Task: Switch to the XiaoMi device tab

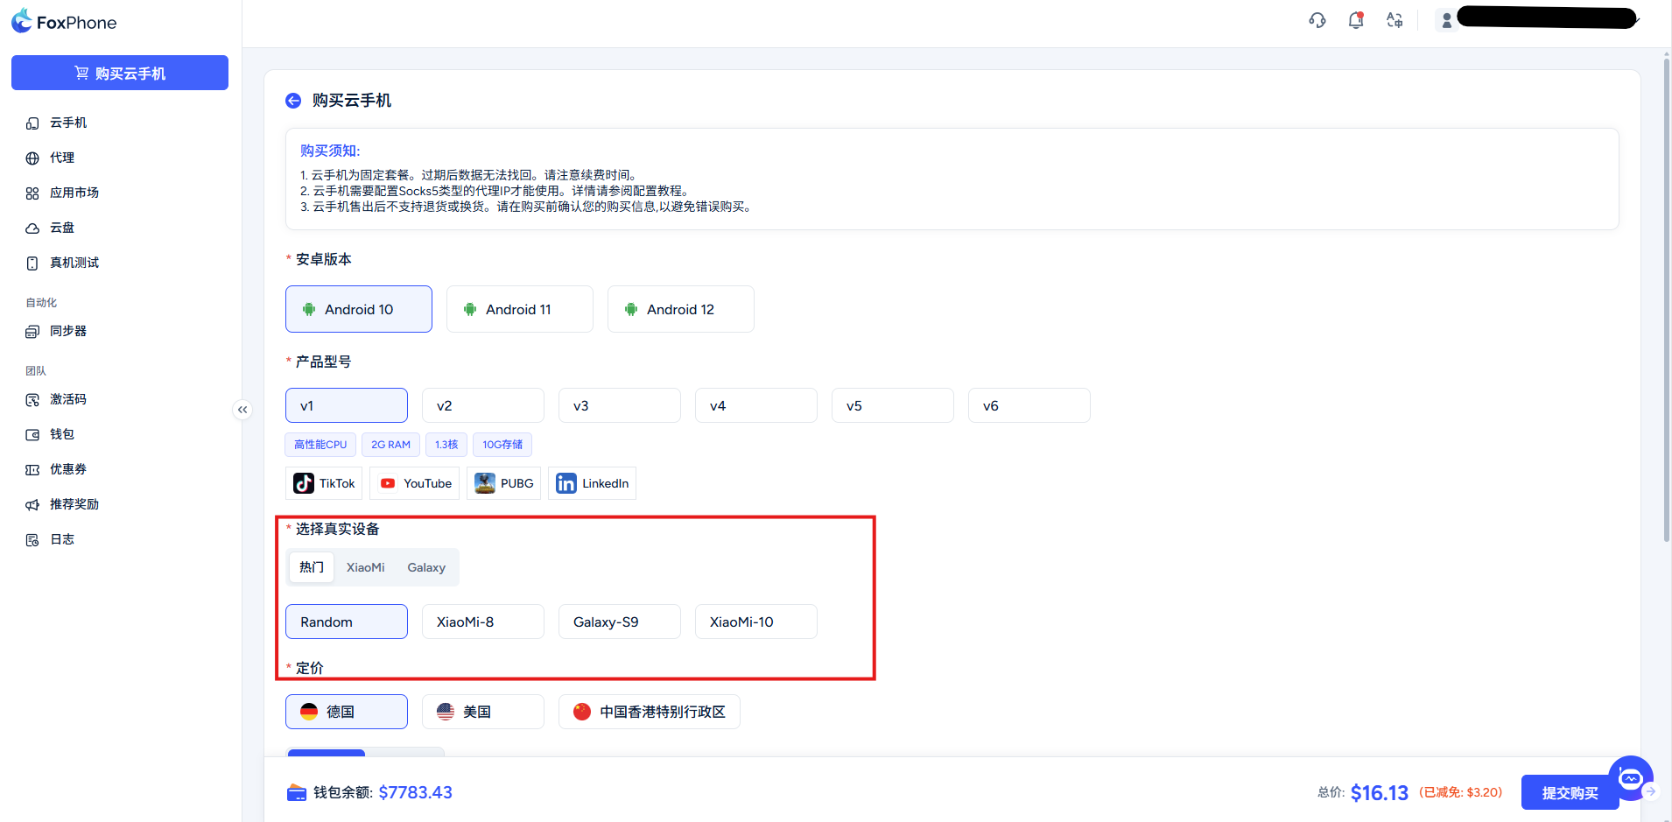Action: [x=365, y=567]
